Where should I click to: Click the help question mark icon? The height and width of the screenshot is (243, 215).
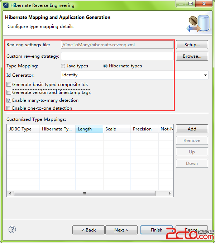pyautogui.click(x=12, y=229)
